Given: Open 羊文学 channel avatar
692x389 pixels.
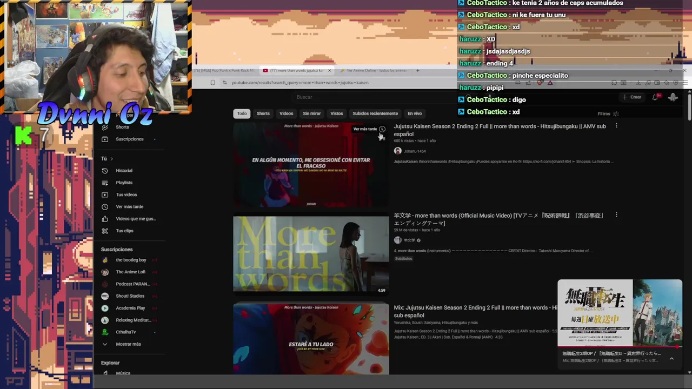Looking at the screenshot, I should tap(397, 240).
